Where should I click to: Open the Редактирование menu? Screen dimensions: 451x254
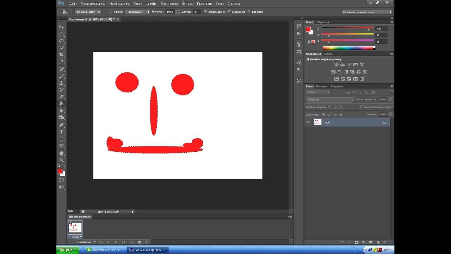coord(93,4)
